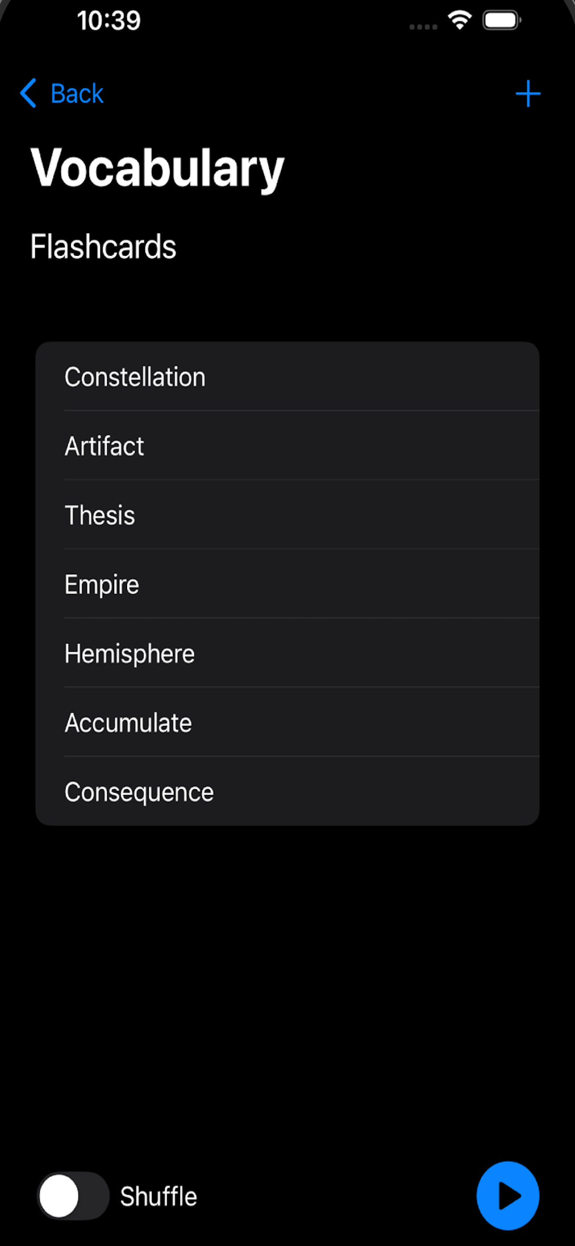Select the Artifact flashcard row
Screen dimensions: 575x1246
click(x=287, y=446)
